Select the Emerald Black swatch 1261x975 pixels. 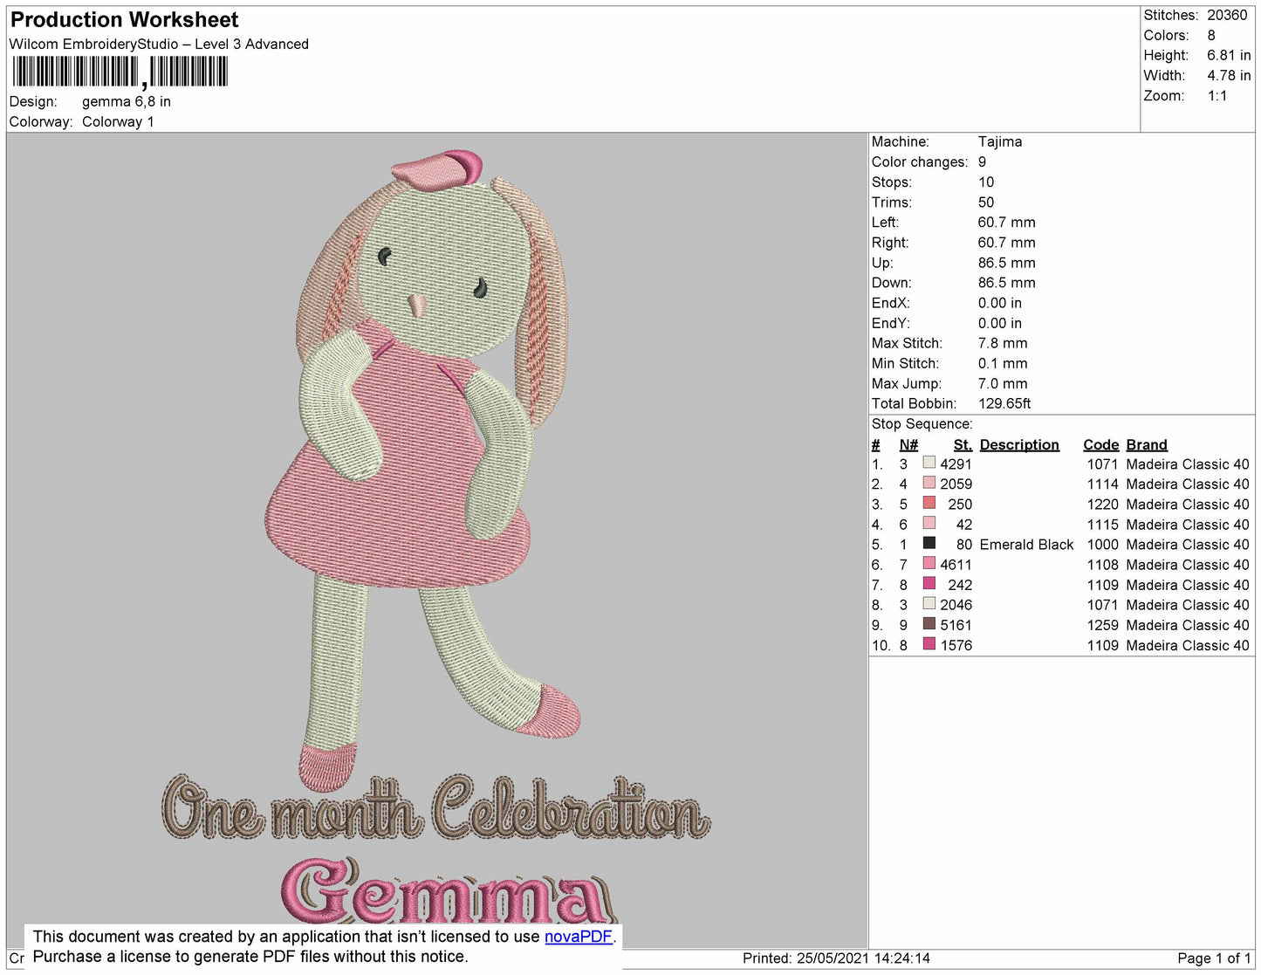929,543
